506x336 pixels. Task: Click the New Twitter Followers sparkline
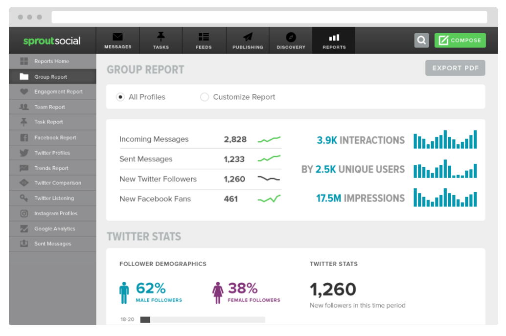[269, 179]
